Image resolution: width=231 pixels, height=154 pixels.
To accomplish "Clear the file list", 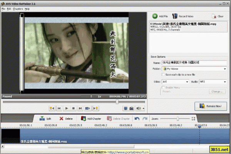I will 218,16.
